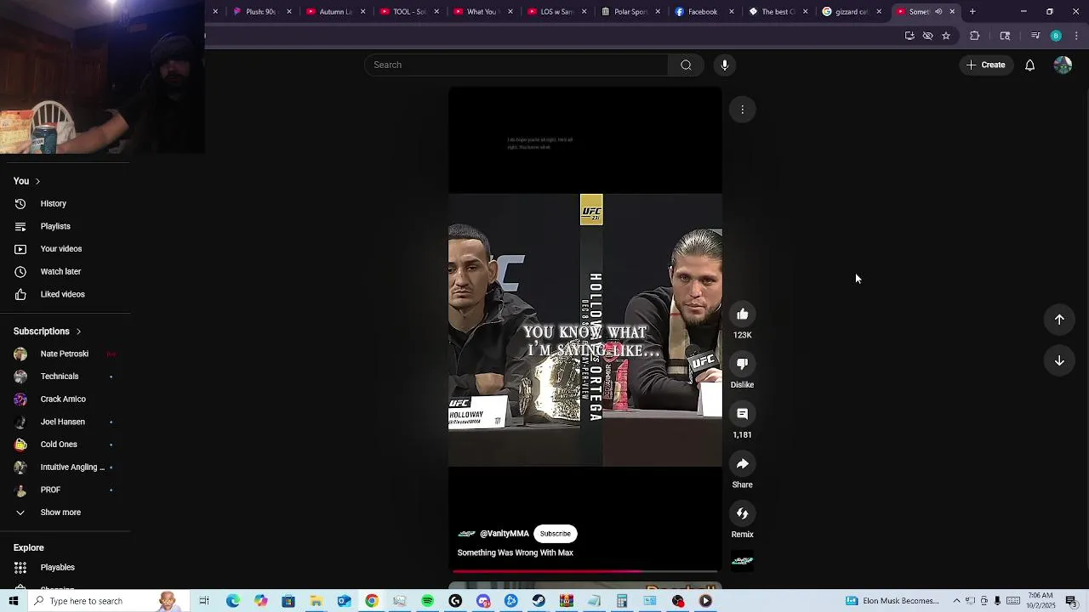
Task: Subscribe to @VanityMMA
Action: [555, 534]
